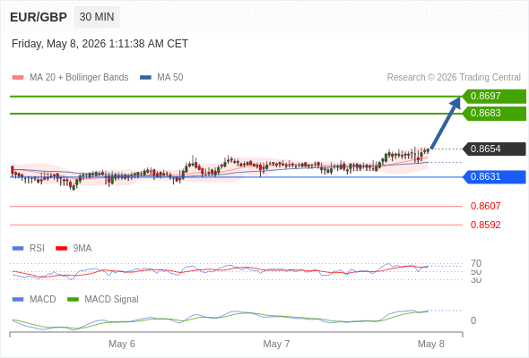Click the black 0.8654 current price tag

(x=494, y=149)
